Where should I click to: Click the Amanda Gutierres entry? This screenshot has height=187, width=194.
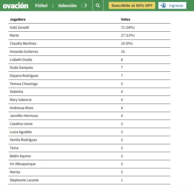[x=24, y=51]
